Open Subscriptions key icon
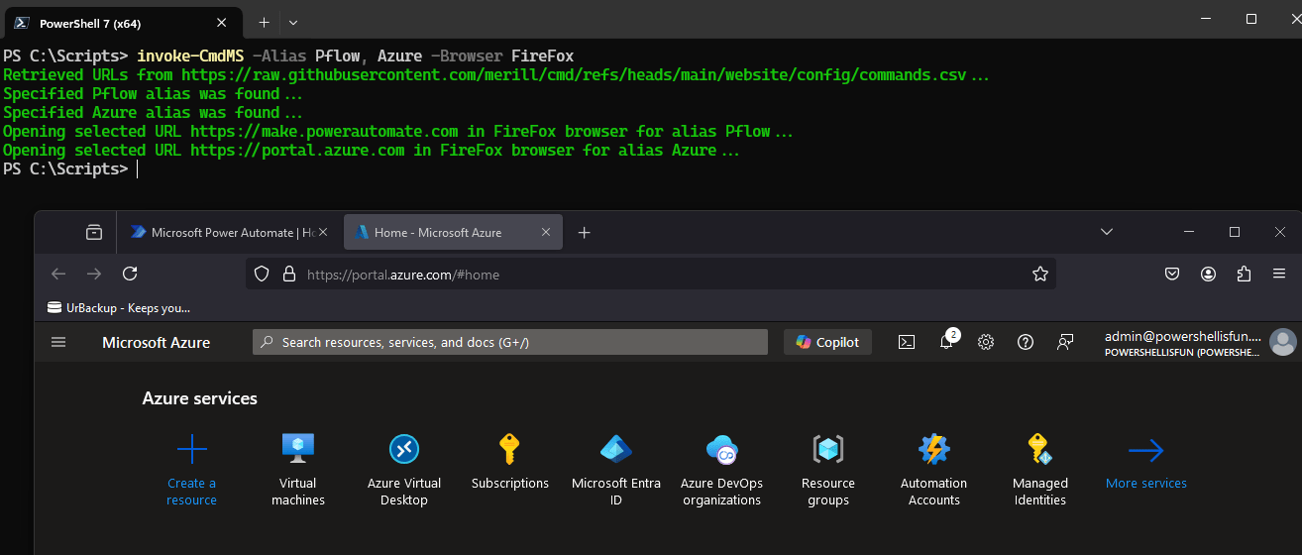This screenshot has width=1302, height=555. click(509, 450)
